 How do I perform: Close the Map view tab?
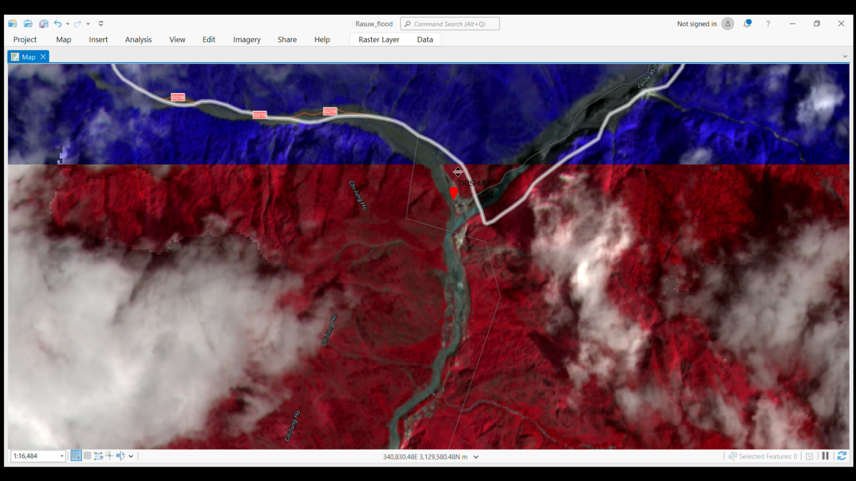[x=43, y=57]
